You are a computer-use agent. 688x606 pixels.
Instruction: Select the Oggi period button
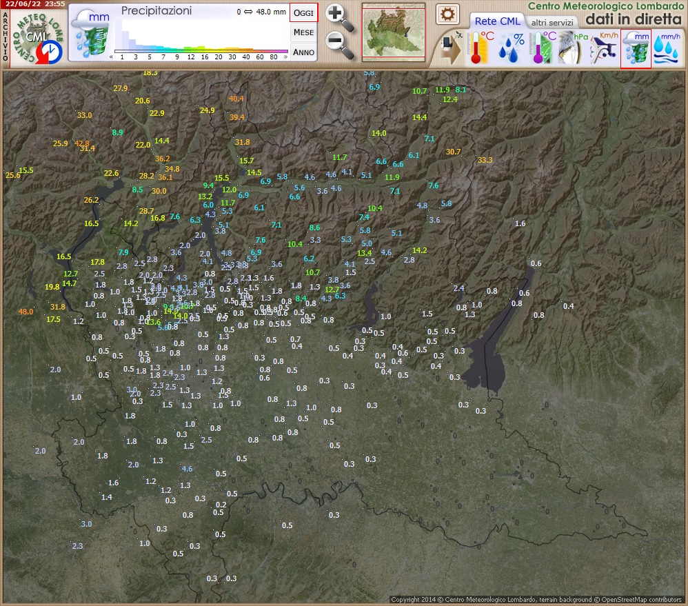pyautogui.click(x=303, y=13)
